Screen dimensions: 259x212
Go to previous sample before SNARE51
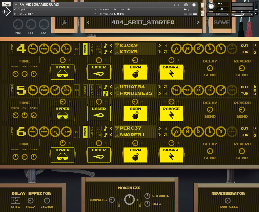[111, 135]
